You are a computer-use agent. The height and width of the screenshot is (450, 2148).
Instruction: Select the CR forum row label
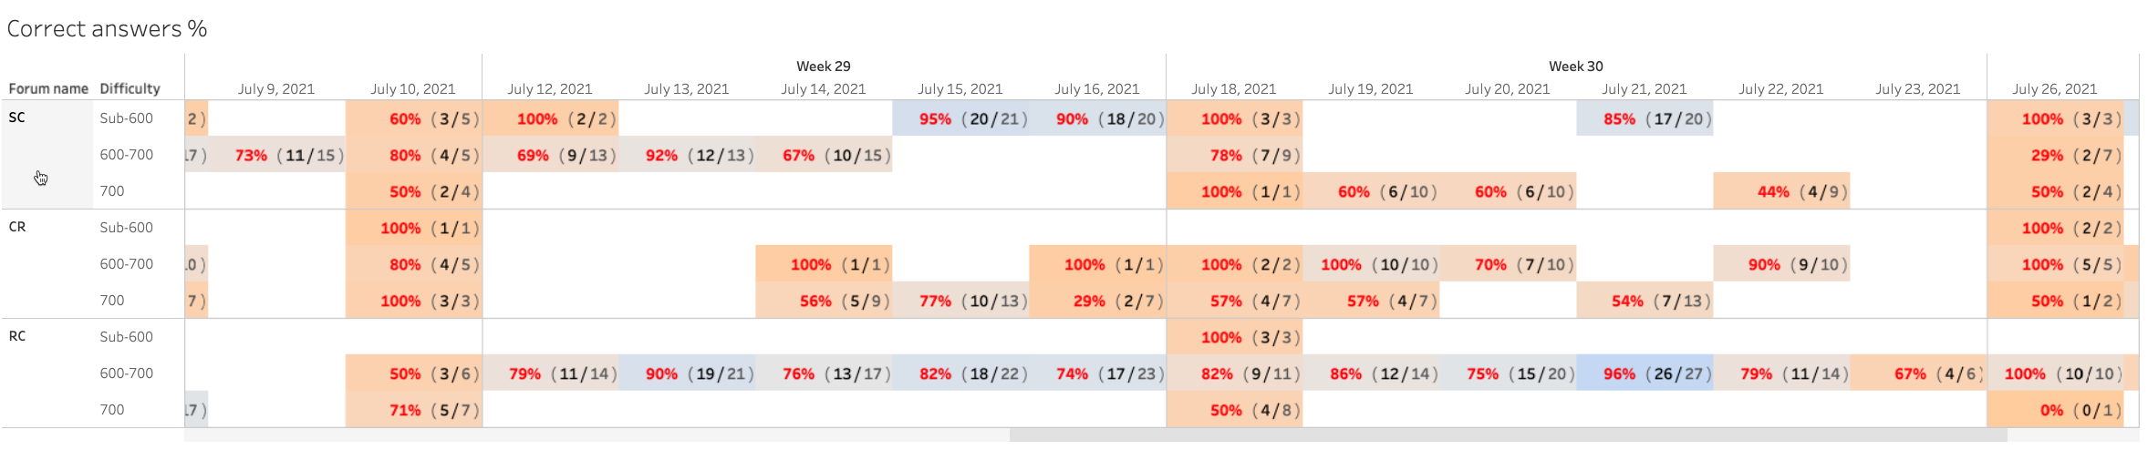[17, 227]
